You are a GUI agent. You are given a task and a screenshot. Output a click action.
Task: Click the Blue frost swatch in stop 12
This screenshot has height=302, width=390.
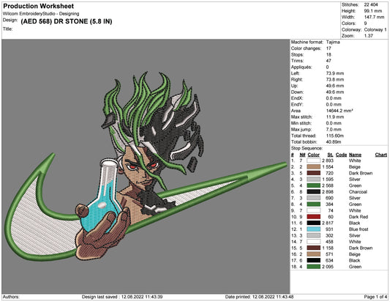pyautogui.click(x=313, y=229)
